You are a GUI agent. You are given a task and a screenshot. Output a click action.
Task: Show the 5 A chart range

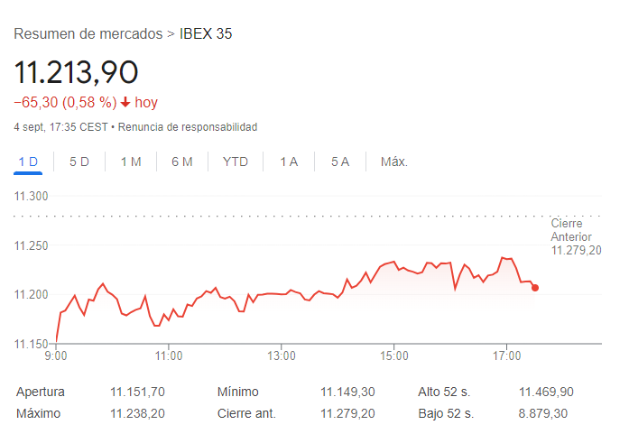point(339,162)
